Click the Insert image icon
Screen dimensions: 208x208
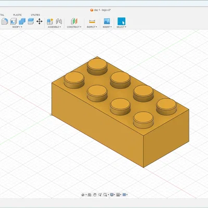point(107,21)
